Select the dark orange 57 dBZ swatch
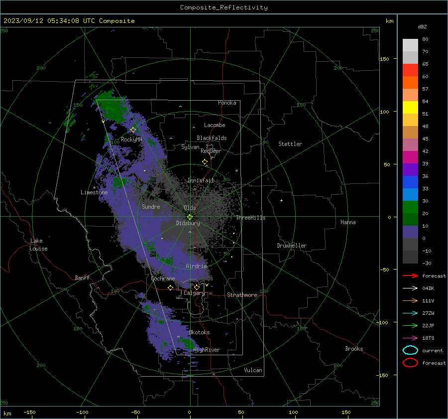 coord(410,82)
